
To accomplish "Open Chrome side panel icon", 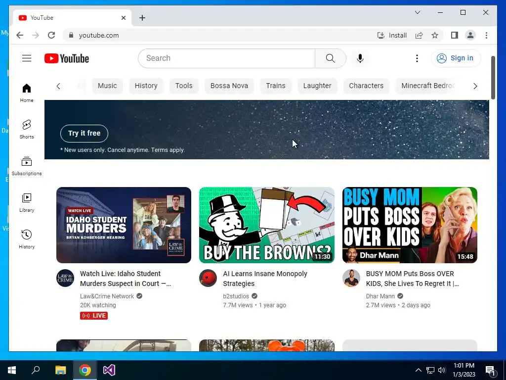I will coord(455,35).
